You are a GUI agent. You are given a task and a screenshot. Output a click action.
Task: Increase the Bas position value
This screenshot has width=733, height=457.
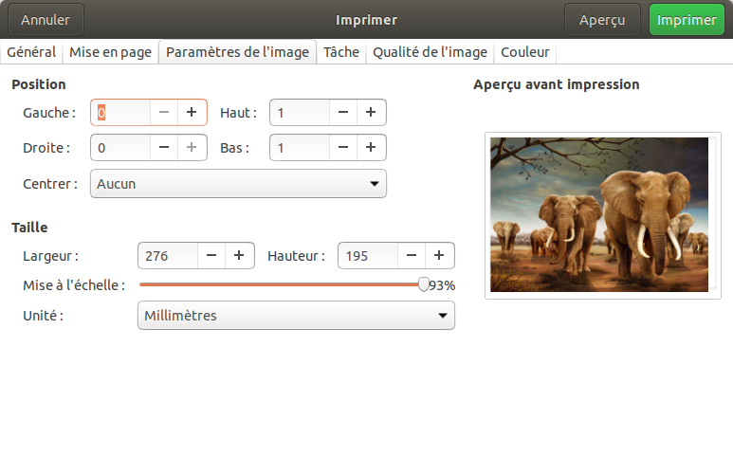371,148
